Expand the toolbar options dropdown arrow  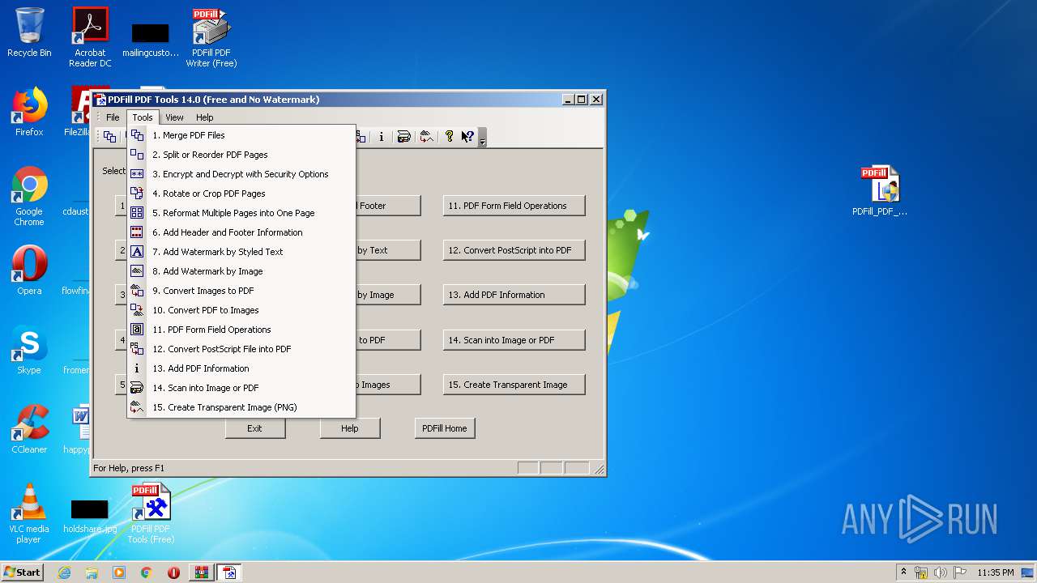click(x=482, y=138)
